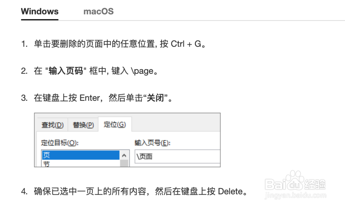This screenshot has height=207, width=345.
Task: Select the highlighted 页 list item
Action: [x=80, y=155]
